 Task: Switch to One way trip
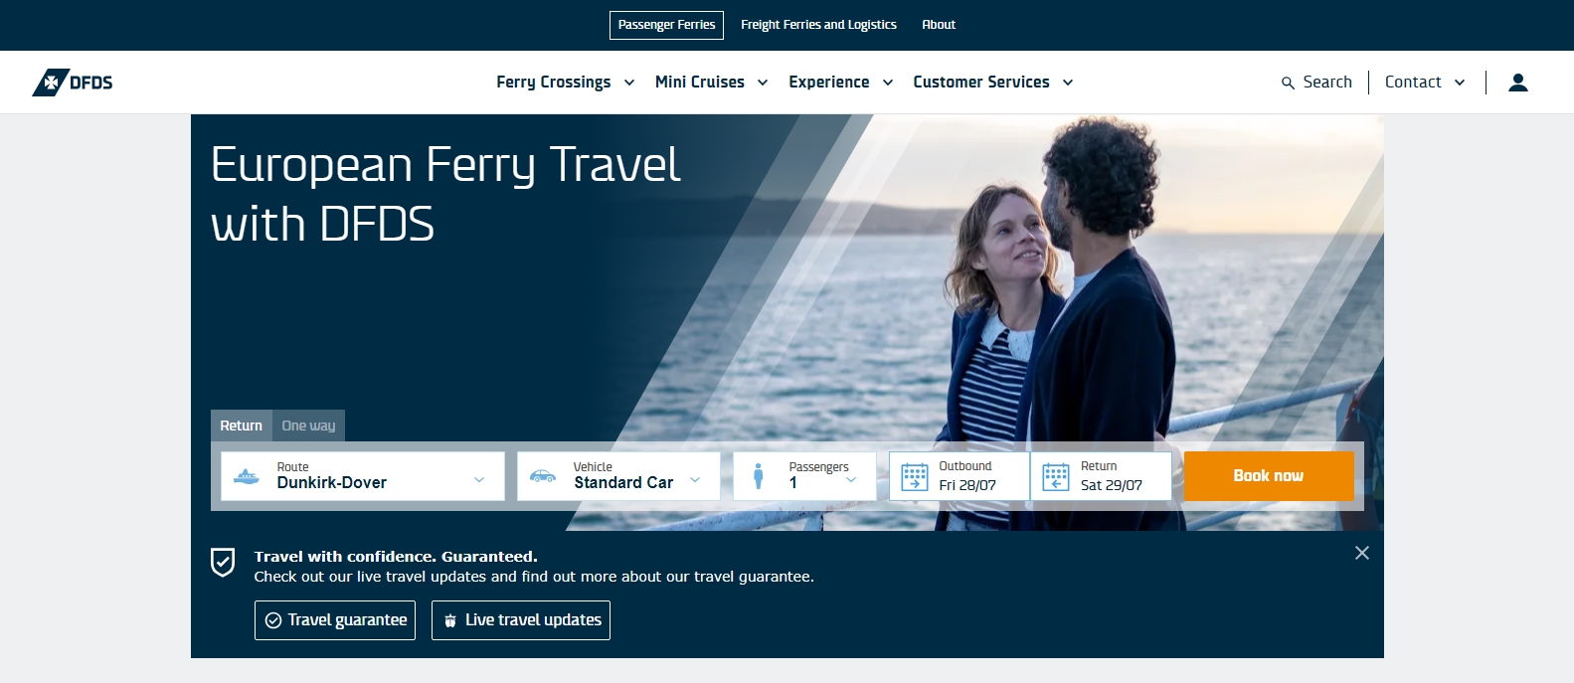coord(308,426)
